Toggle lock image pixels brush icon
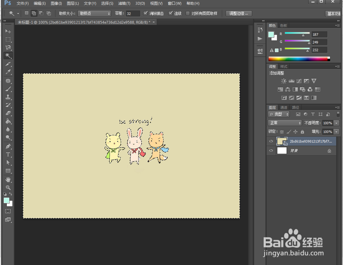The width and height of the screenshot is (343, 265). tap(289, 132)
